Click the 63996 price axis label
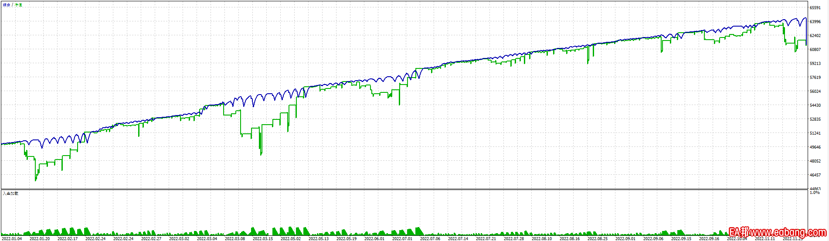Image resolution: width=829 pixels, height=241 pixels. click(815, 22)
